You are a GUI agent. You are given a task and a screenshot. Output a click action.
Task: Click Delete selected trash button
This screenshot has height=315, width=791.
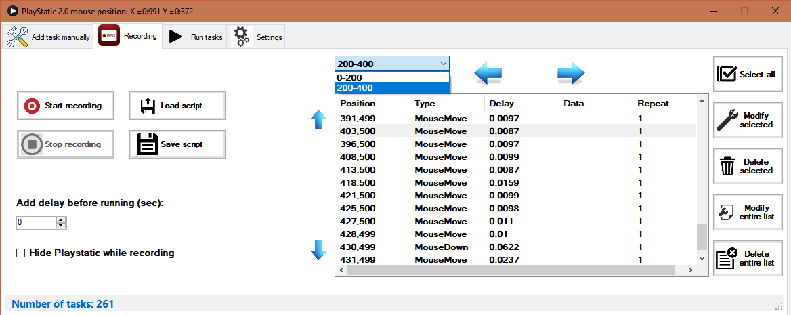(x=748, y=166)
